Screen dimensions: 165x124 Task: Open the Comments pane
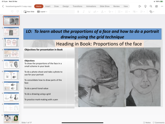tap(158, 122)
